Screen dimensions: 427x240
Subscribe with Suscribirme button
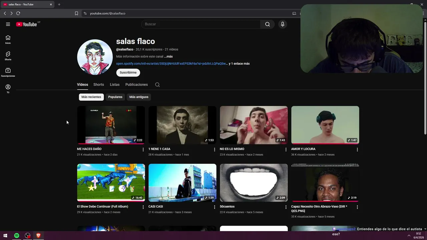pos(128,73)
